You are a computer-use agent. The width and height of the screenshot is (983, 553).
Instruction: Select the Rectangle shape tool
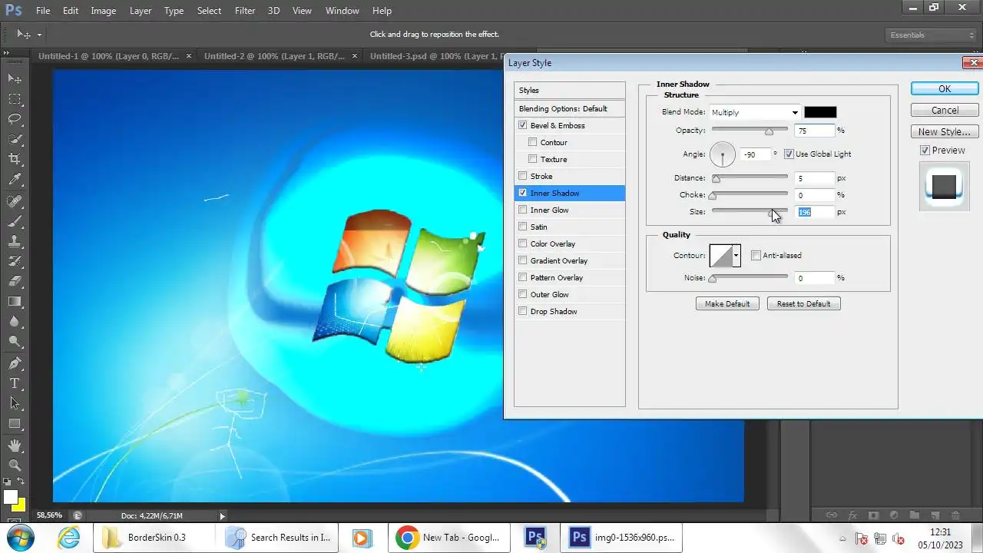click(x=15, y=423)
